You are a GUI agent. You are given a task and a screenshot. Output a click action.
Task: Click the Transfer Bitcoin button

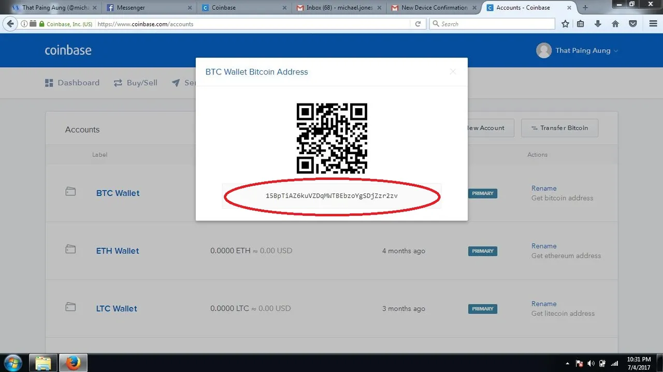(559, 128)
